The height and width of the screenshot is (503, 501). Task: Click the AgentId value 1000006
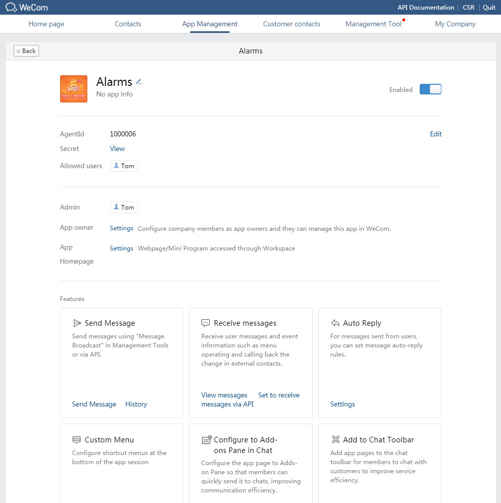(123, 134)
